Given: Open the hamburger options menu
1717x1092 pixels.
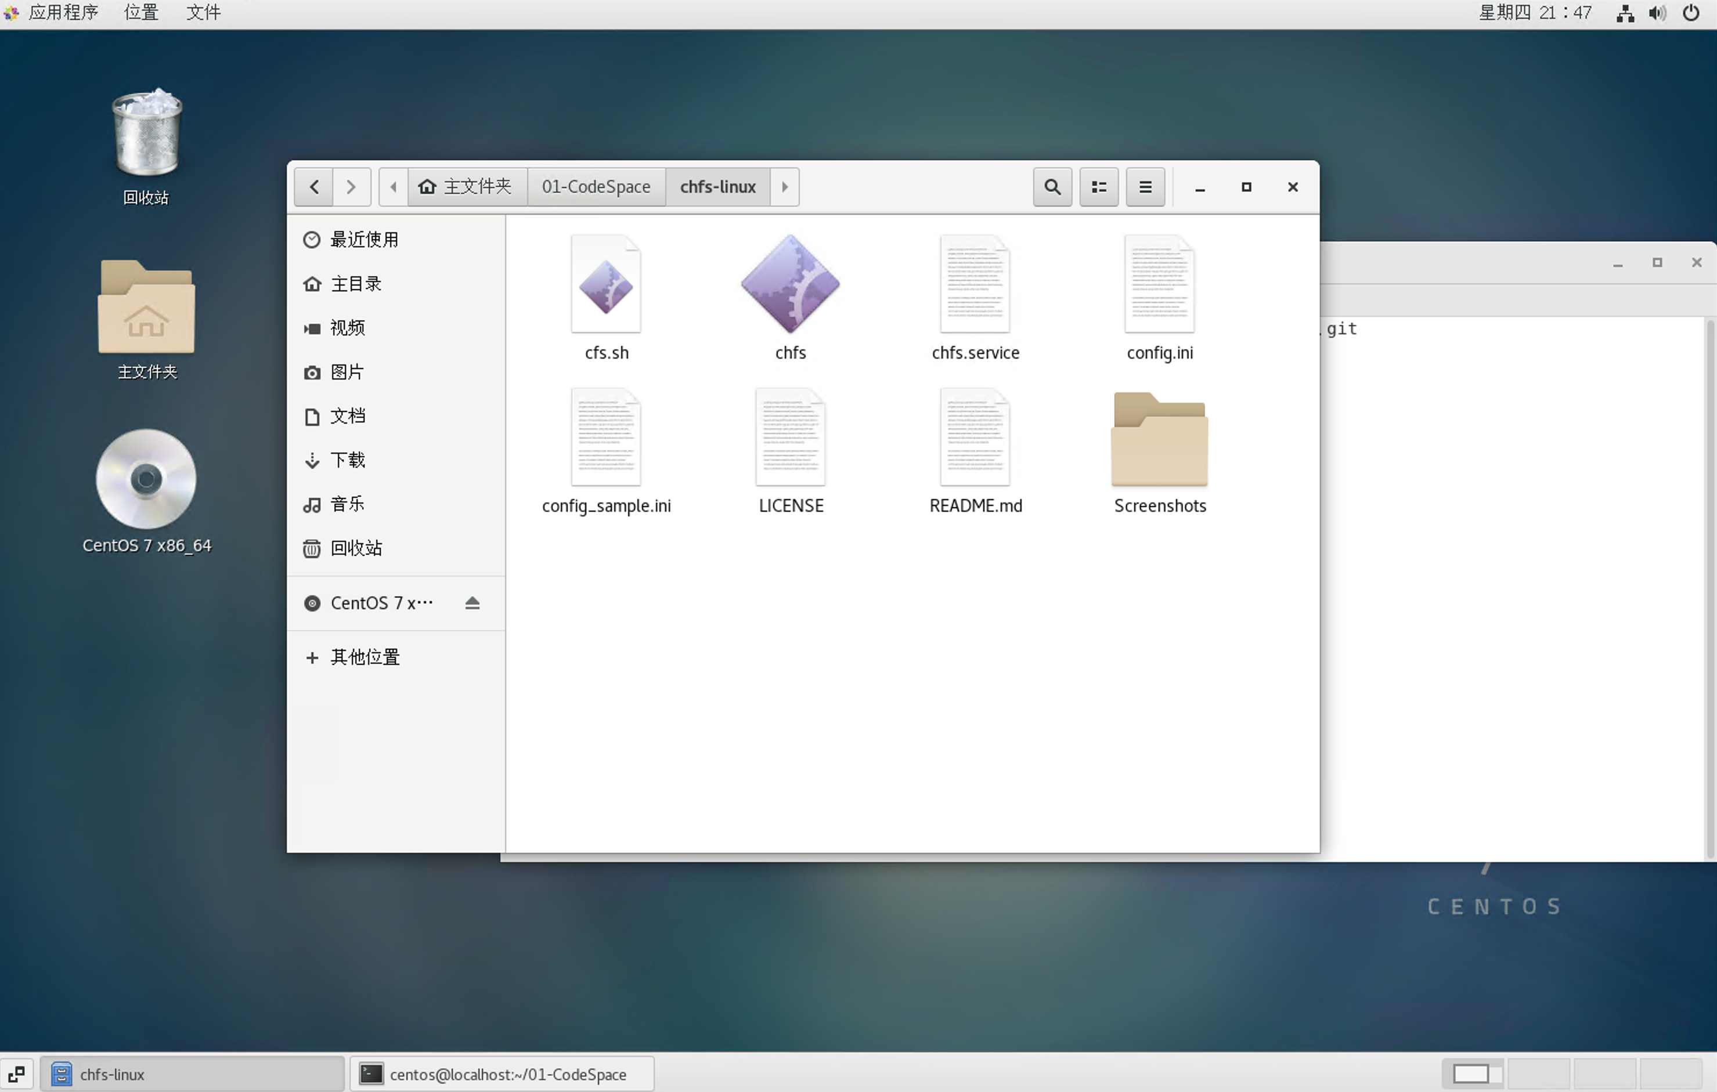Looking at the screenshot, I should click(1145, 187).
